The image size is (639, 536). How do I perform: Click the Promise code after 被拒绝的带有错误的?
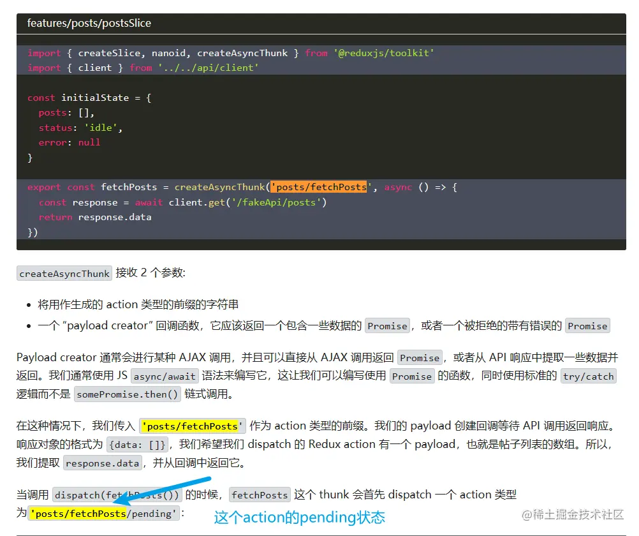pyautogui.click(x=587, y=326)
